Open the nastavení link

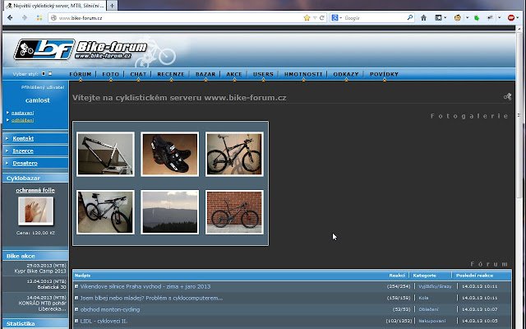22,113
